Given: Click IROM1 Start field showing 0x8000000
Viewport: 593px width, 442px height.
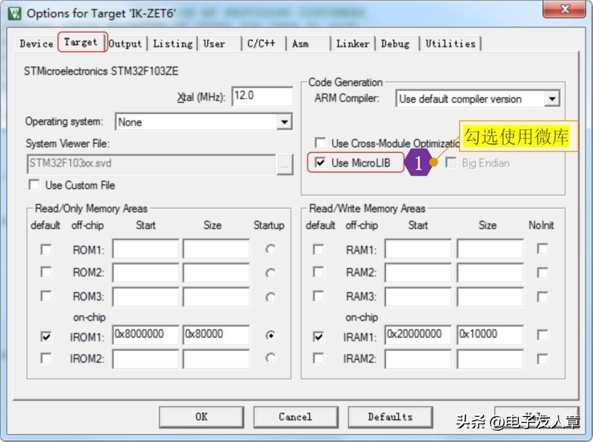Looking at the screenshot, I should [146, 335].
